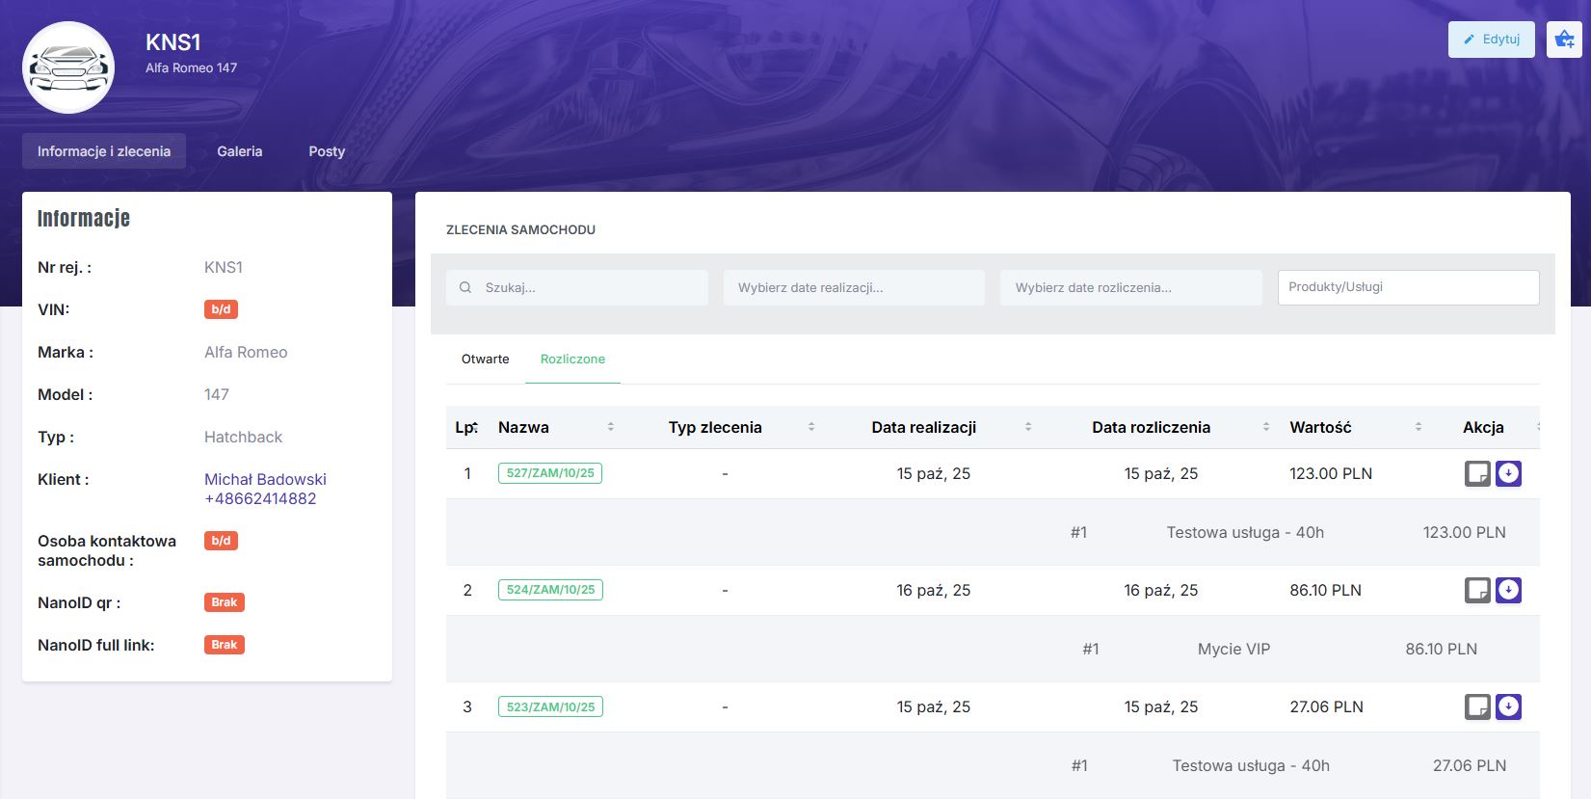Viewport: 1591px width, 799px height.
Task: Switch to the Otwarte tab
Action: [485, 360]
